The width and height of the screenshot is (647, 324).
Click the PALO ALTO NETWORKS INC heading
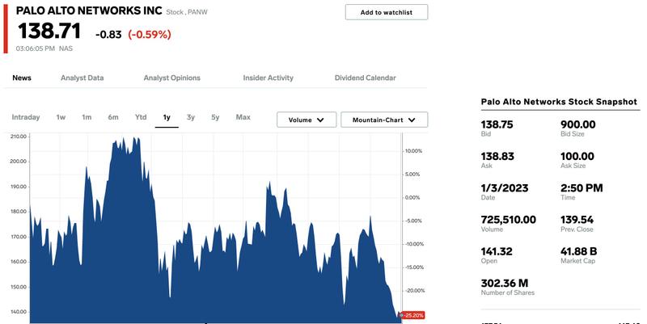(89, 11)
